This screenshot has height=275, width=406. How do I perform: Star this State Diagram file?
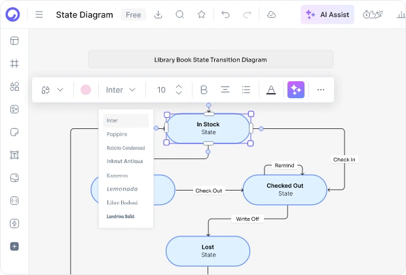click(x=202, y=14)
